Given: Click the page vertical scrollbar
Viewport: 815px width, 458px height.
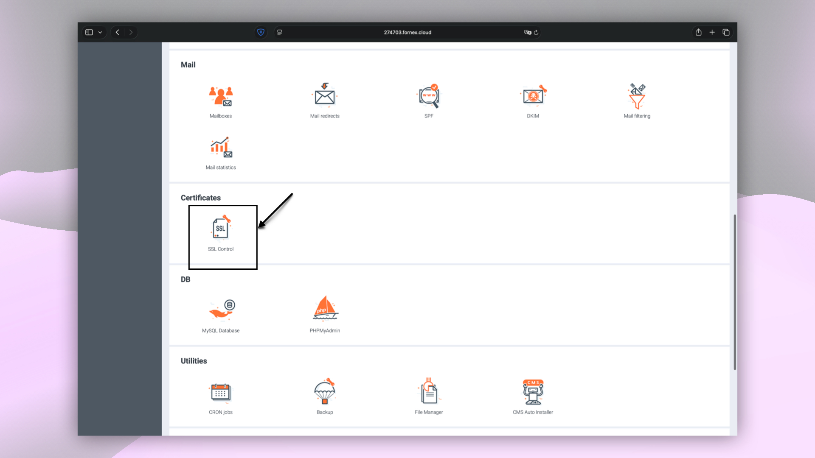Looking at the screenshot, I should point(734,292).
